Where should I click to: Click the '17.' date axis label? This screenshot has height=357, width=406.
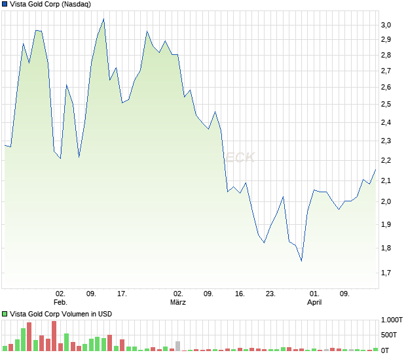[x=122, y=294]
